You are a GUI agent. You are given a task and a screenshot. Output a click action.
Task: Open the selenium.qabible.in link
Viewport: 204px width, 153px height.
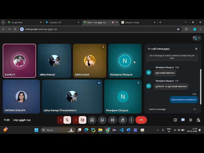tap(184, 99)
